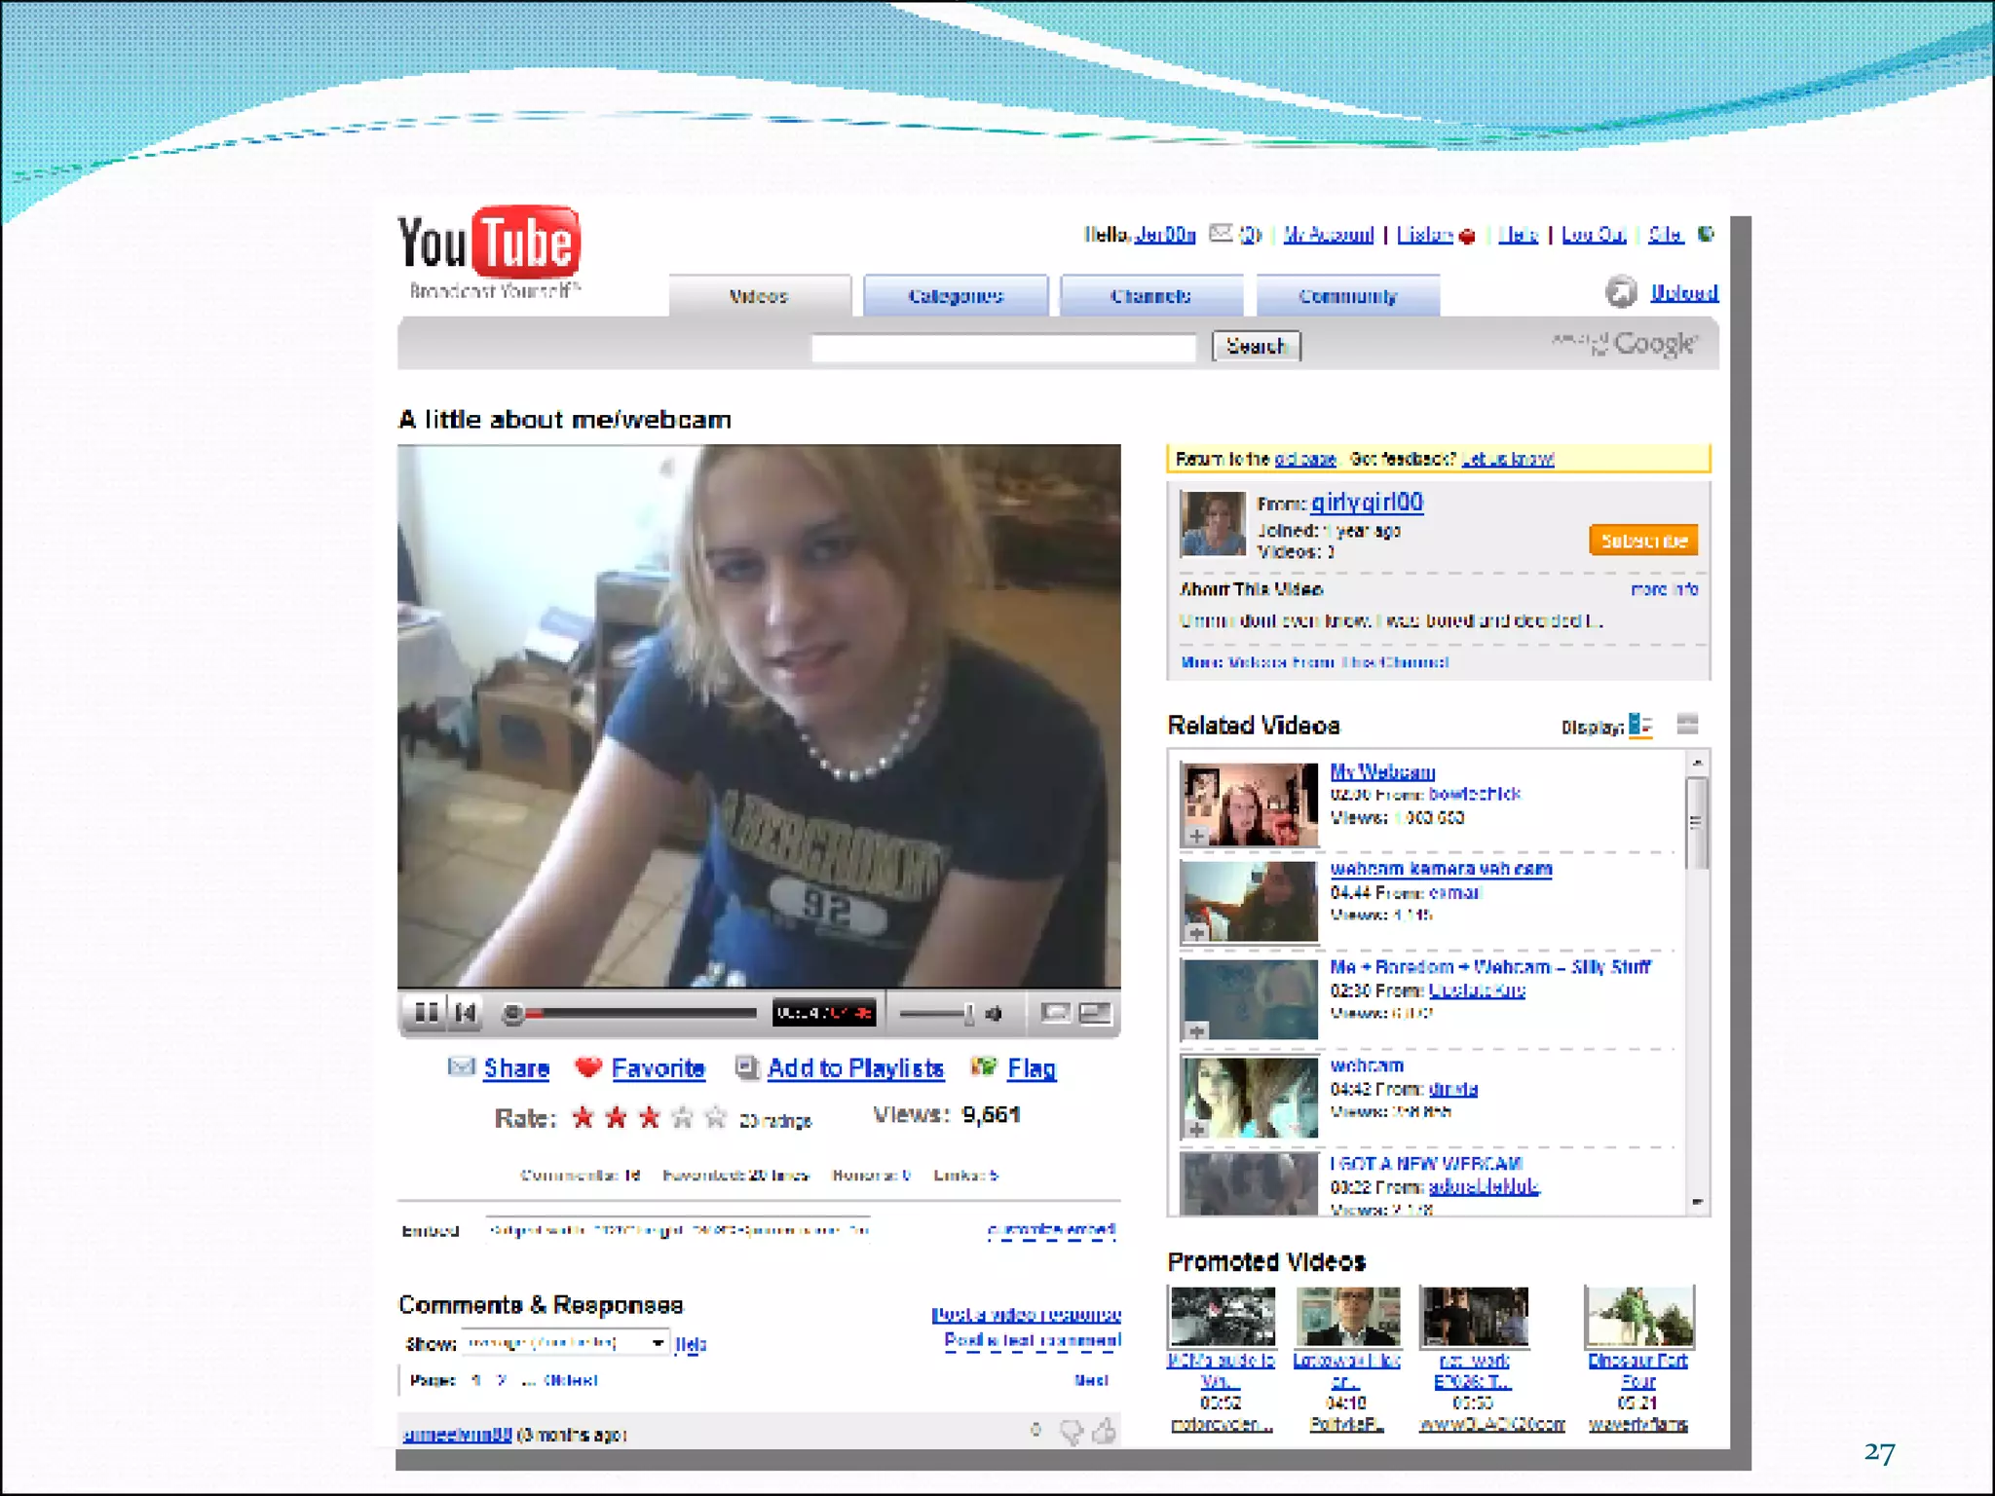Click the restart video button
This screenshot has width=1995, height=1496.
click(x=467, y=1013)
